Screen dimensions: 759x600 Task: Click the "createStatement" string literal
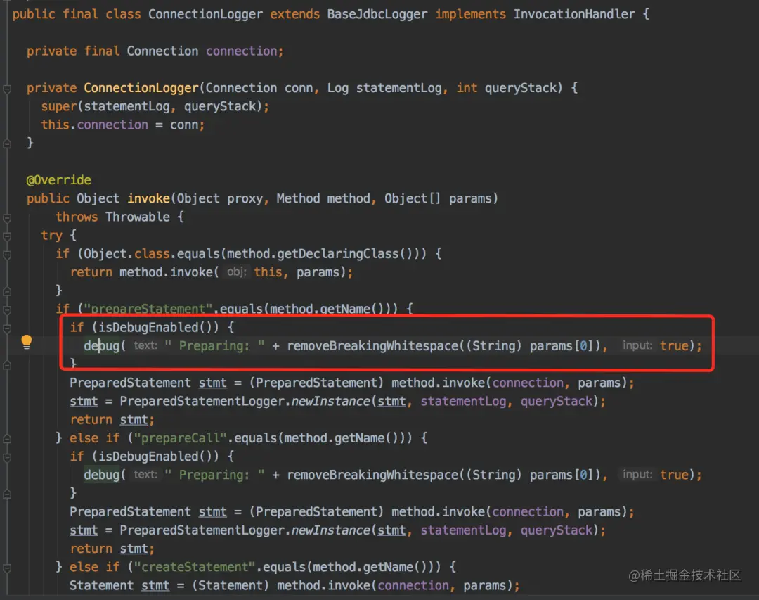click(x=195, y=566)
